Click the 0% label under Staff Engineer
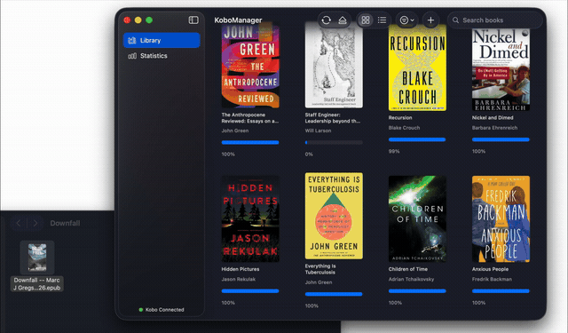The image size is (568, 333). coord(309,155)
